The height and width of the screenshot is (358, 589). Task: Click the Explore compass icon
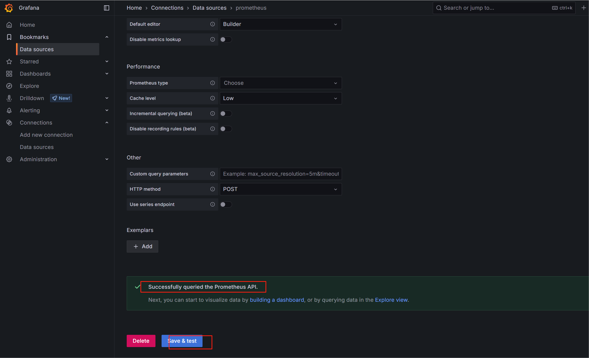pyautogui.click(x=9, y=86)
